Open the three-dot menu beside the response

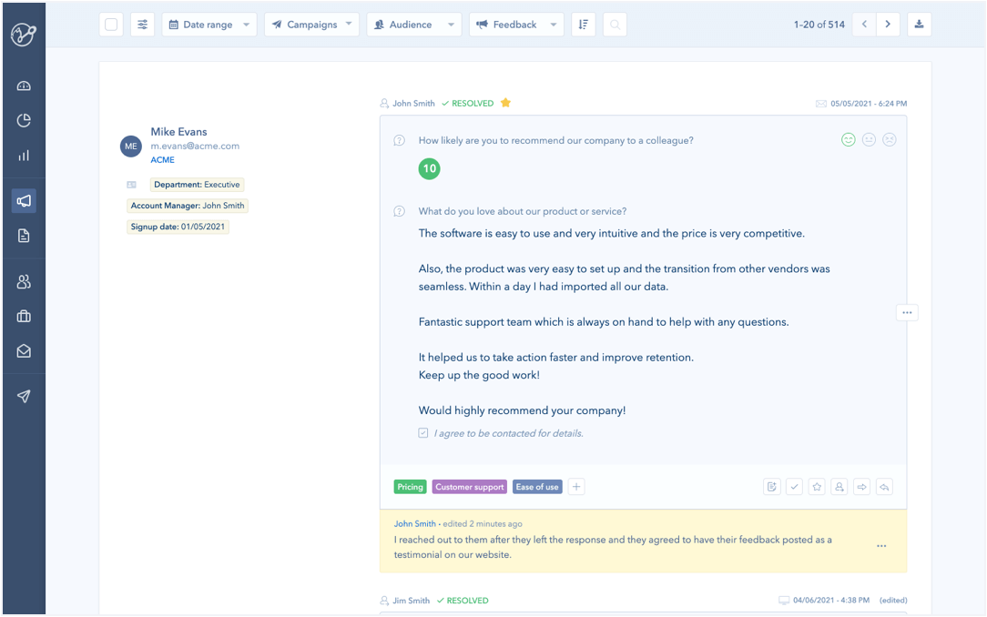(907, 312)
